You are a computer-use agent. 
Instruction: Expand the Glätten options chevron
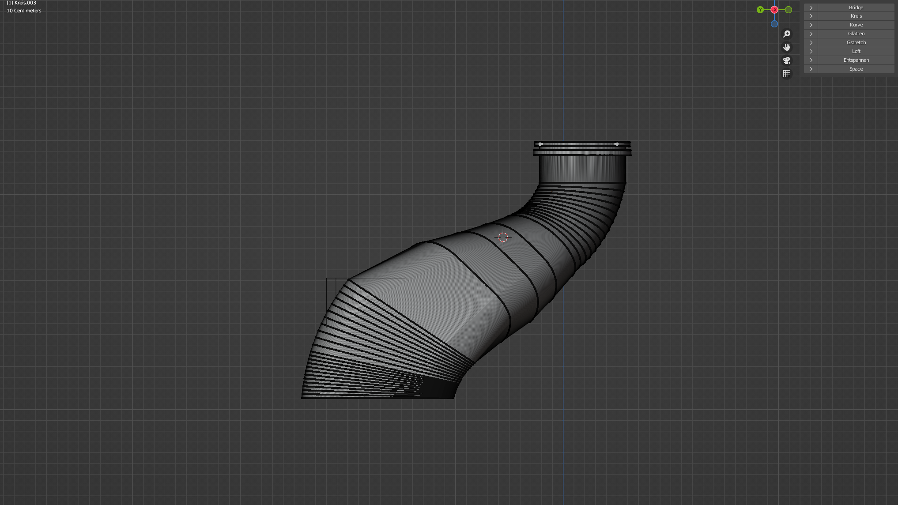(811, 34)
